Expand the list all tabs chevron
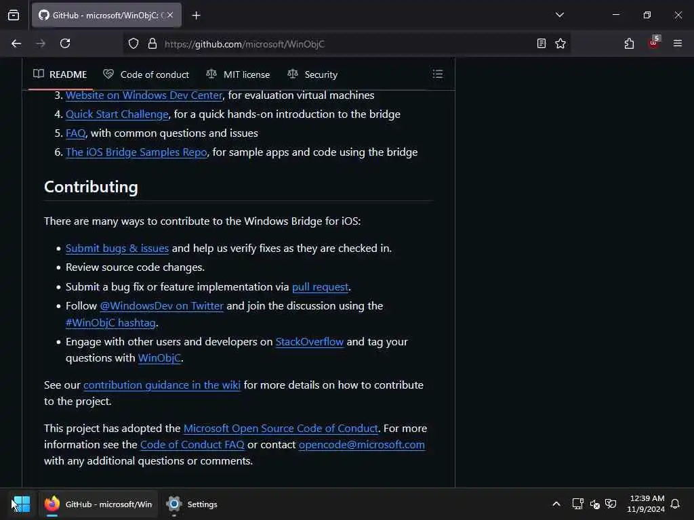Image resolution: width=694 pixels, height=520 pixels. pos(559,15)
